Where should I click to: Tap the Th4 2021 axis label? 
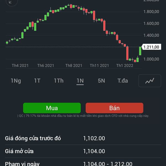20,66
